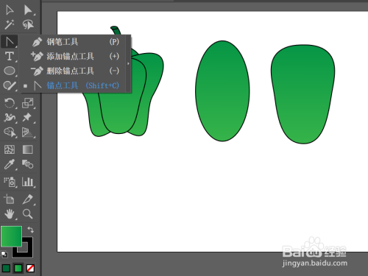Screen dimensions: 368x276
Task: Choose 锚点工具 (Shift+C) from flyout
Action: 75,85
